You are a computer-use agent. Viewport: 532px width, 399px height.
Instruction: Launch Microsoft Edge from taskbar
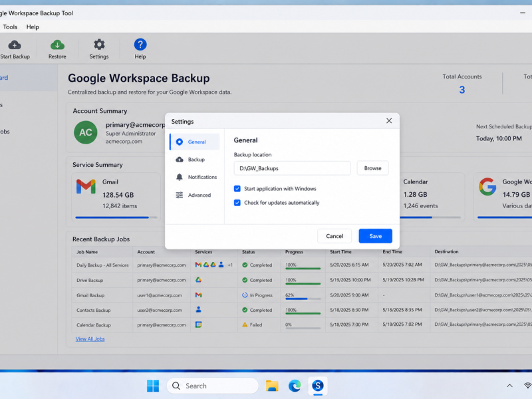pyautogui.click(x=295, y=386)
